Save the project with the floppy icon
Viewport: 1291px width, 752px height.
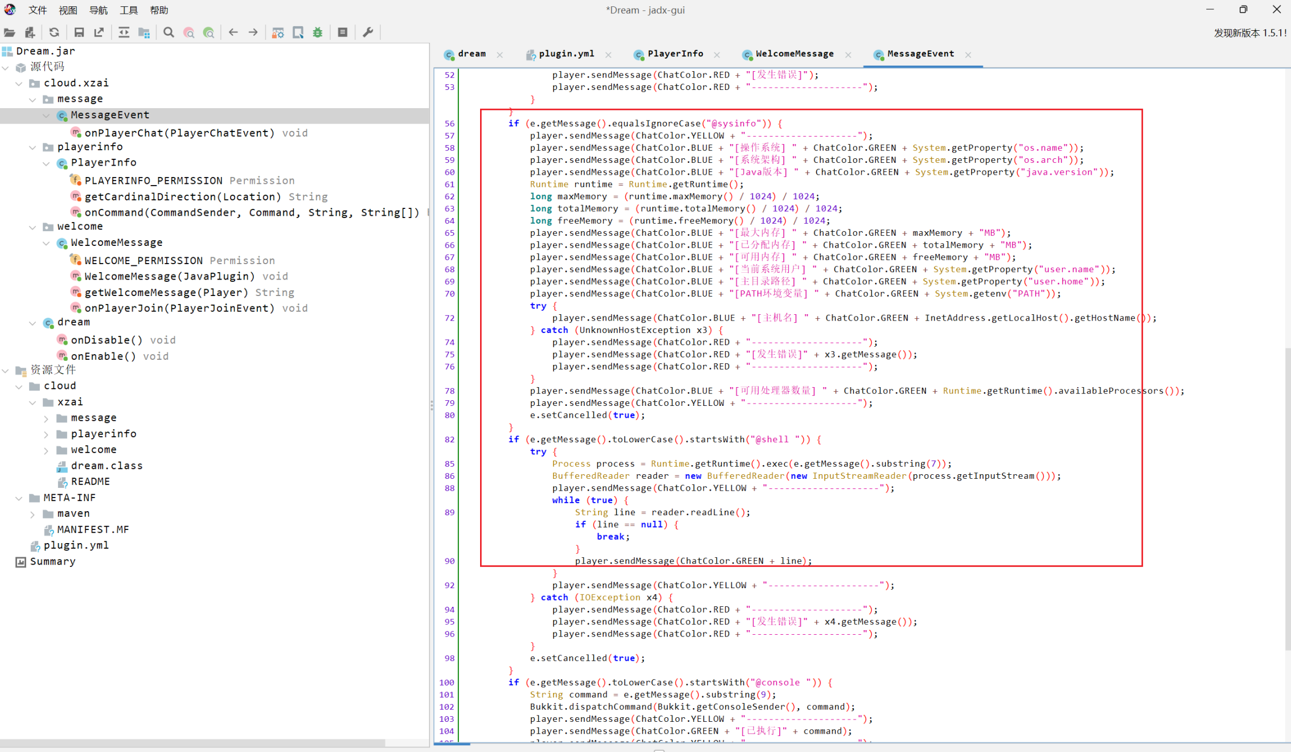click(x=79, y=32)
